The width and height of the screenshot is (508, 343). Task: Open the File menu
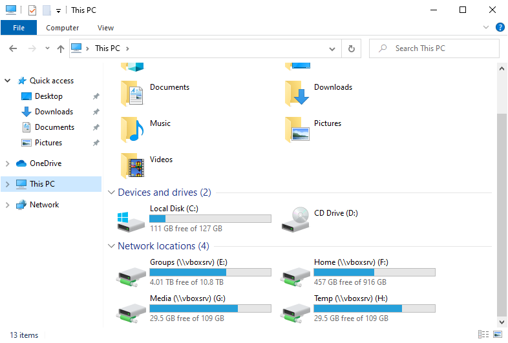pyautogui.click(x=19, y=28)
